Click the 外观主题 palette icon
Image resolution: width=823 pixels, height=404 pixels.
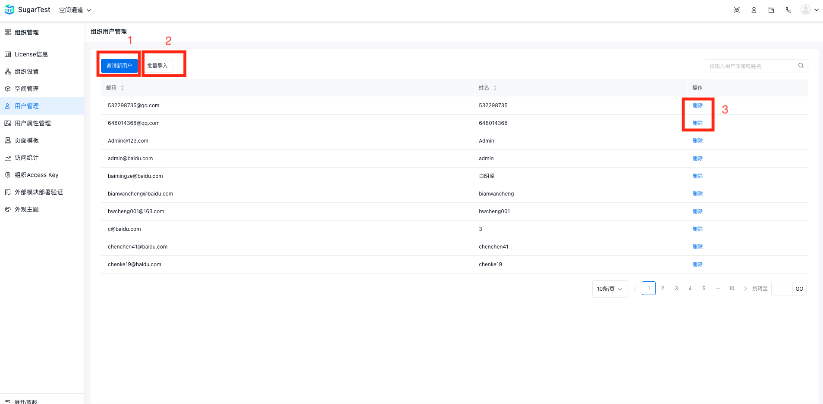(x=8, y=209)
